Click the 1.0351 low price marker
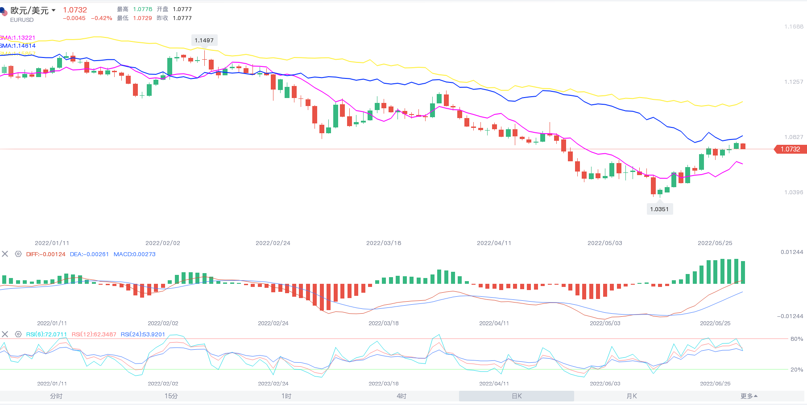Screen dimensions: 807x405 pos(659,209)
